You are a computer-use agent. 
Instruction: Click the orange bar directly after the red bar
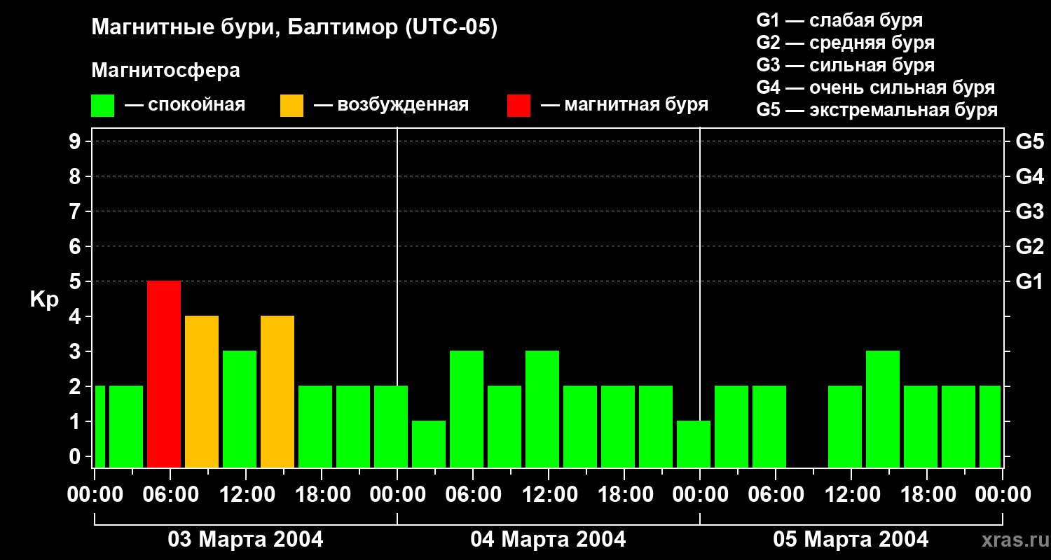click(x=202, y=392)
